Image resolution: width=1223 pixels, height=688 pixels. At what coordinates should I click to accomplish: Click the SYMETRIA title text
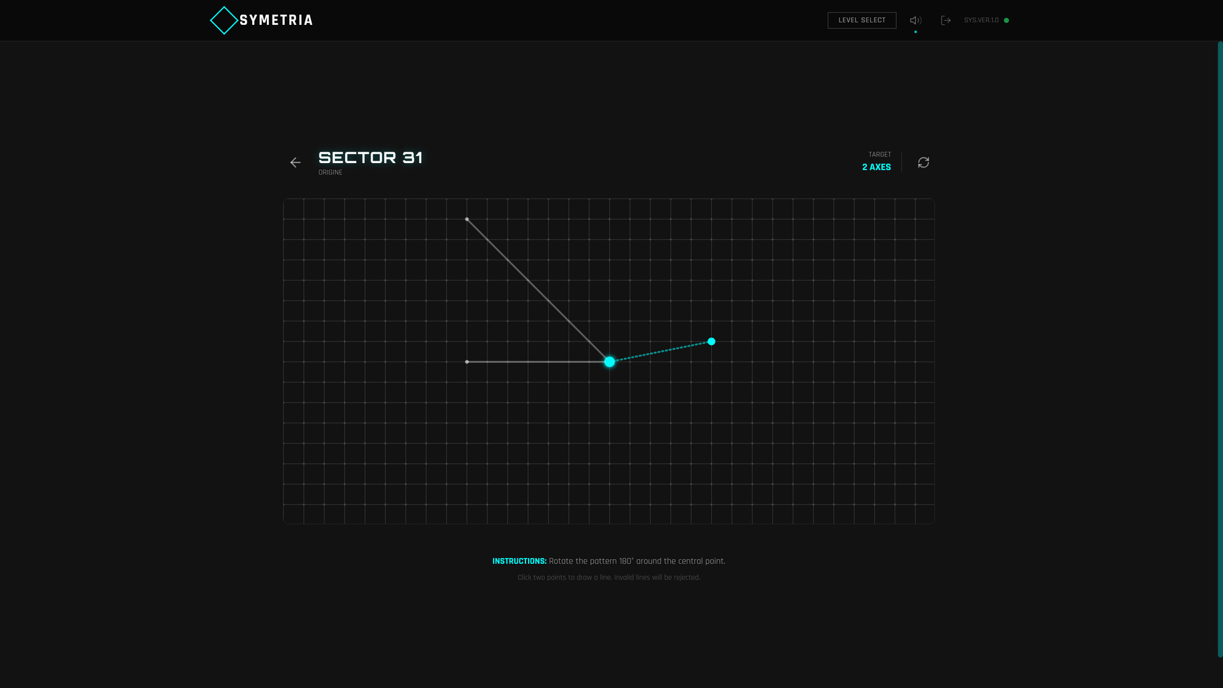276,20
